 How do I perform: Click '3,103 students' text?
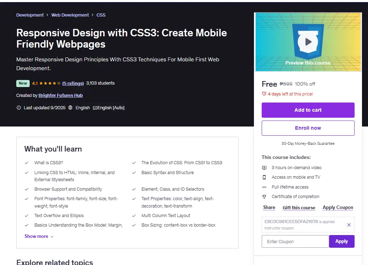(x=100, y=83)
